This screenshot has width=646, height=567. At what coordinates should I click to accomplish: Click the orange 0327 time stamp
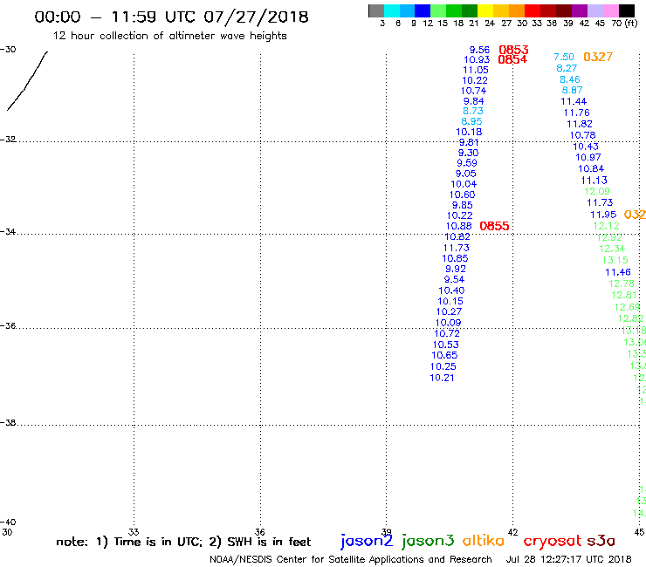(x=598, y=57)
